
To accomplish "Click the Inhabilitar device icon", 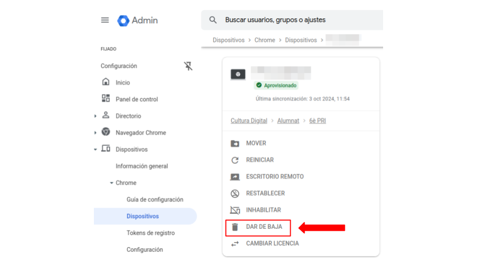I will click(235, 210).
